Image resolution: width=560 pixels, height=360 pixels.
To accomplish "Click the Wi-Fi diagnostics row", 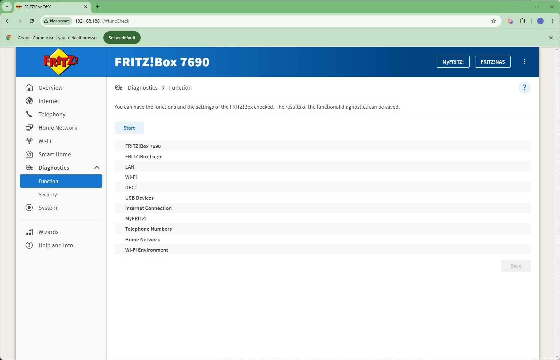I will point(322,177).
